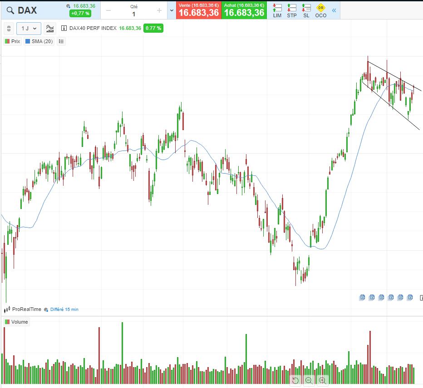Toggle the Prix price series label
The height and width of the screenshot is (388, 423).
tap(13, 41)
